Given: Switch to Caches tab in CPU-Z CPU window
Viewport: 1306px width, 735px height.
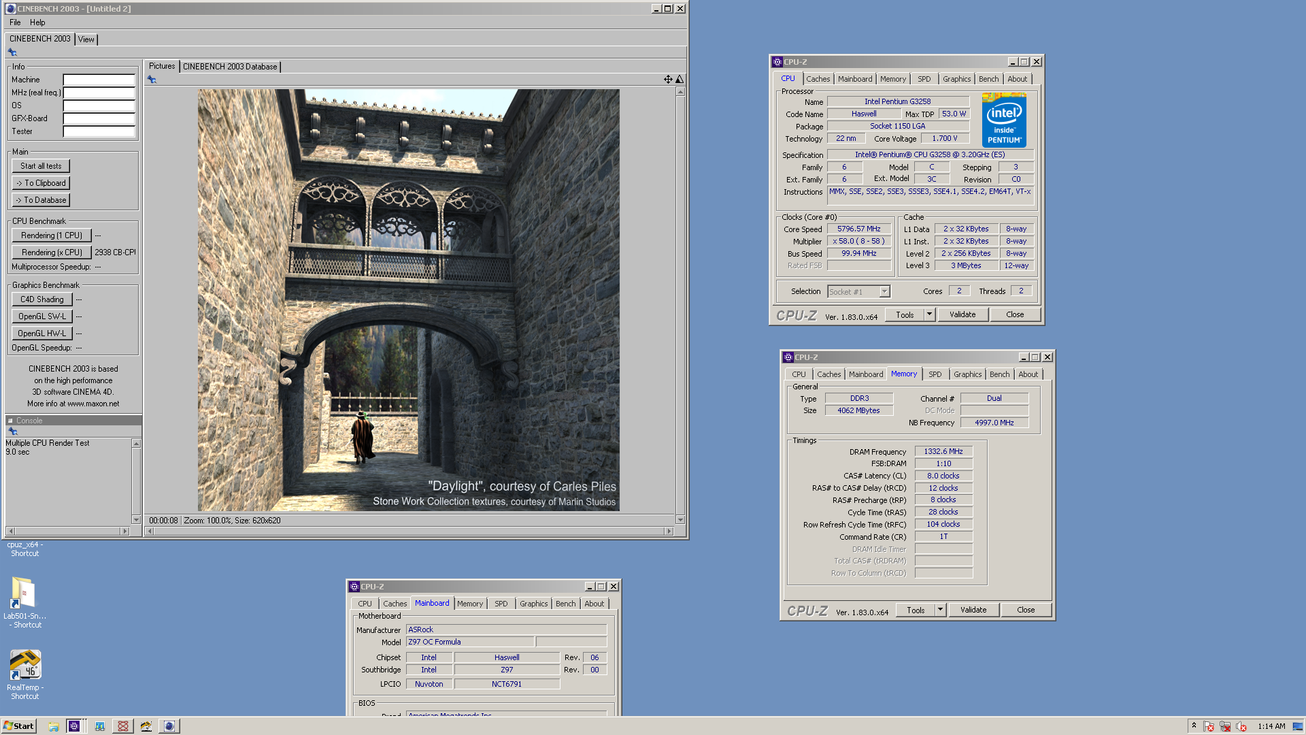Looking at the screenshot, I should point(818,79).
